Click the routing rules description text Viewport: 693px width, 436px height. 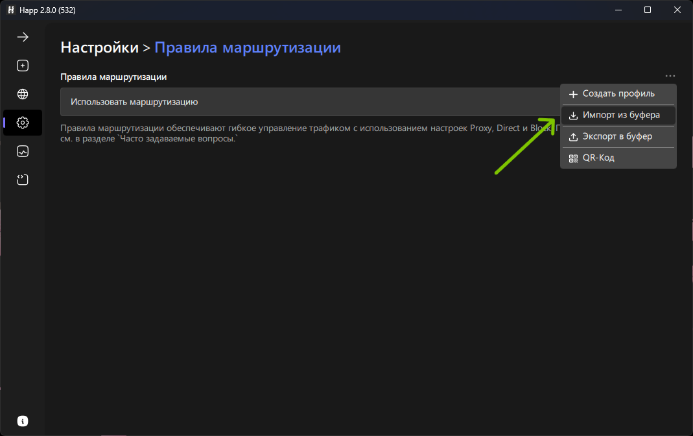tap(292, 133)
